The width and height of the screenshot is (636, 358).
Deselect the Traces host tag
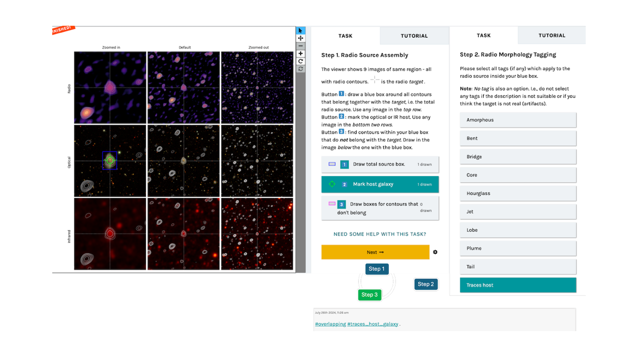tap(518, 285)
